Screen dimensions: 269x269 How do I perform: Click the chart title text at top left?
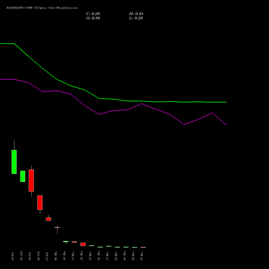click(42, 8)
